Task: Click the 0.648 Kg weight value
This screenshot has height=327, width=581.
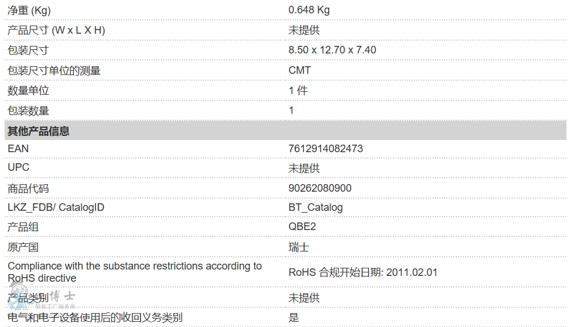Action: [x=309, y=10]
